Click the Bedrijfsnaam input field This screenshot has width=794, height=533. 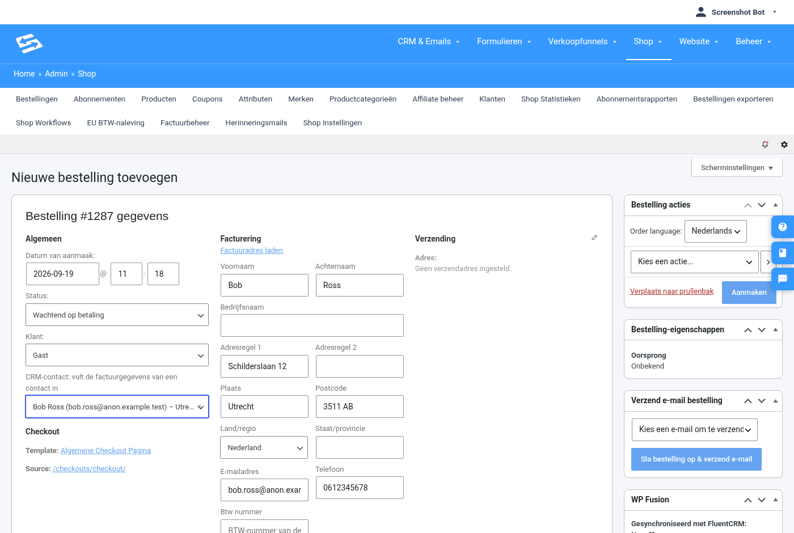tap(312, 325)
